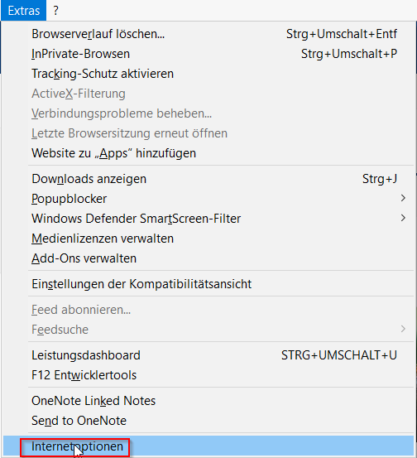This screenshot has width=417, height=458.
Task: Open Downloads anzeigen
Action: point(208,179)
